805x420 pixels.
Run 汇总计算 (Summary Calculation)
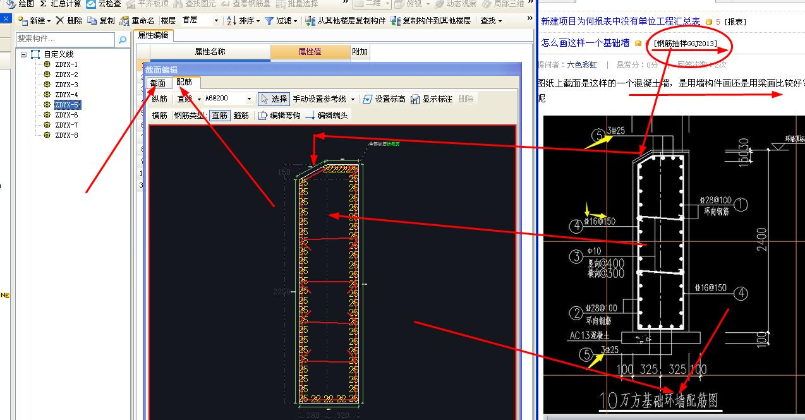[x=60, y=4]
